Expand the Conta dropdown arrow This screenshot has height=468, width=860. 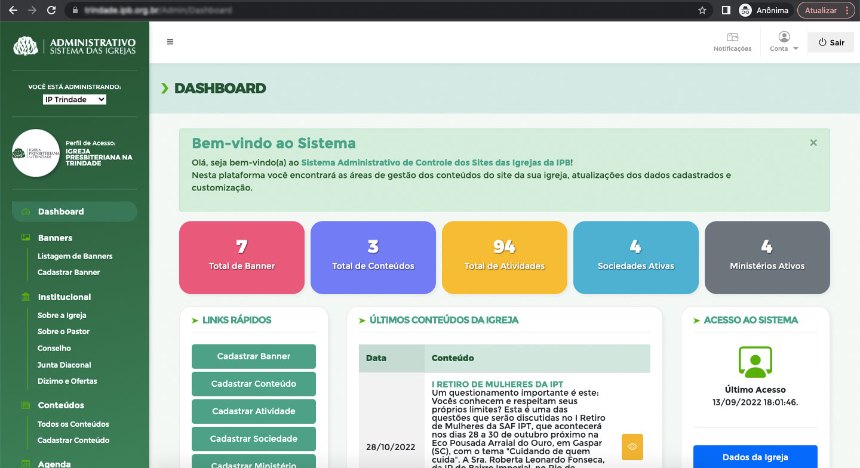click(795, 49)
